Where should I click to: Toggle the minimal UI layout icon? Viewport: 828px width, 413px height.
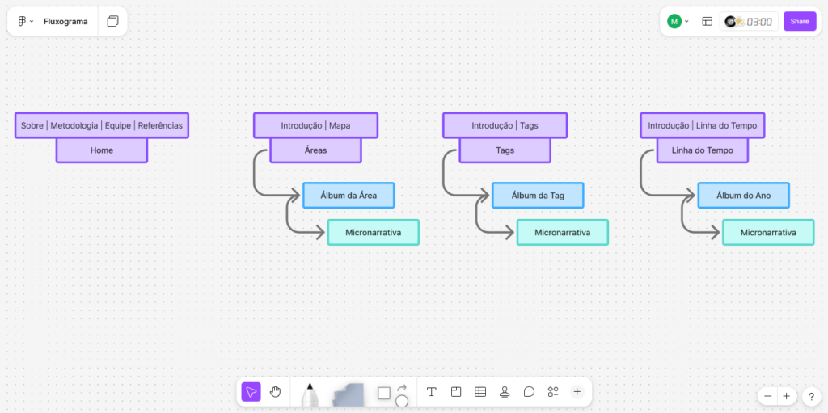click(x=707, y=22)
